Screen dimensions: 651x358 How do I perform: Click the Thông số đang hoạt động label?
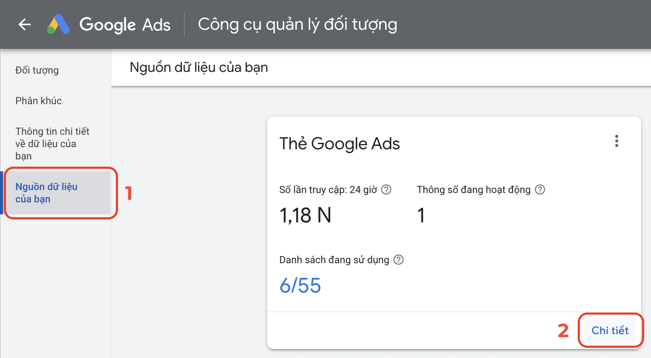click(473, 190)
